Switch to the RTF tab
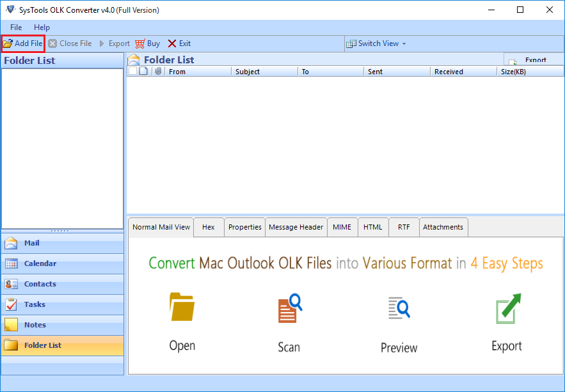This screenshot has width=565, height=392. [x=404, y=227]
